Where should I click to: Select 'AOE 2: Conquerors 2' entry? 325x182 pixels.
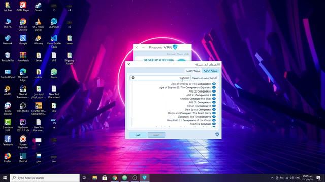tap(201, 95)
